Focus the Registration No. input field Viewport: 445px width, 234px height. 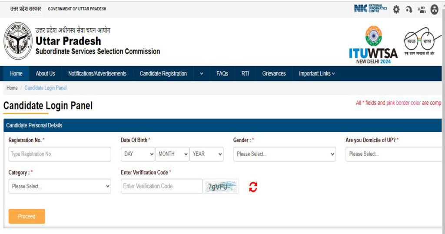click(x=60, y=154)
